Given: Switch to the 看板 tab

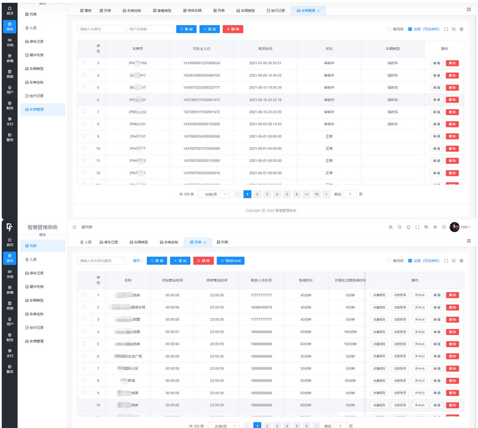Looking at the screenshot, I should pyautogui.click(x=86, y=11).
